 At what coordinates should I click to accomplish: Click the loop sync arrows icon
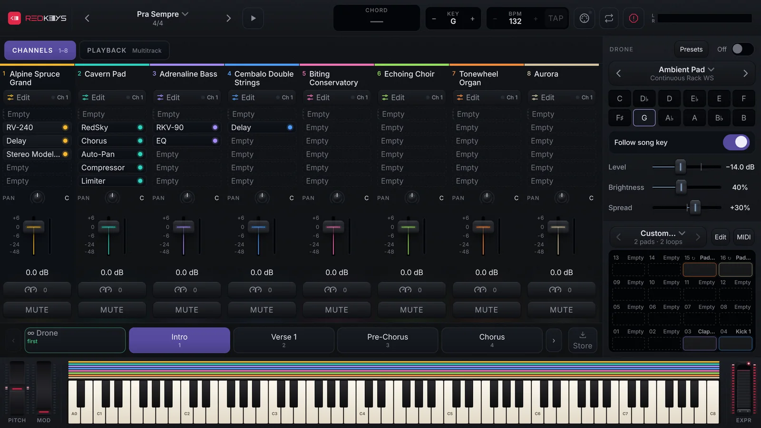pyautogui.click(x=609, y=18)
